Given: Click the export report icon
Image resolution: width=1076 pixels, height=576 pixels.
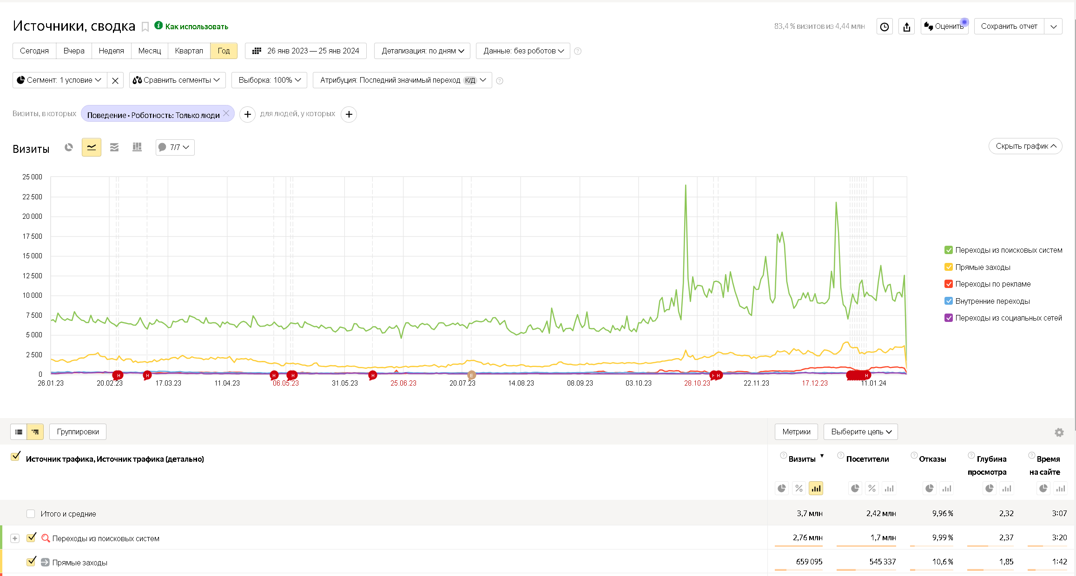Looking at the screenshot, I should tap(906, 26).
